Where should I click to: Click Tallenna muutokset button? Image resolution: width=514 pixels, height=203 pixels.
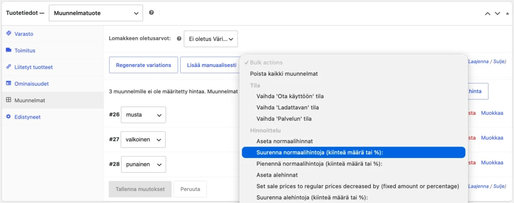tap(140, 189)
